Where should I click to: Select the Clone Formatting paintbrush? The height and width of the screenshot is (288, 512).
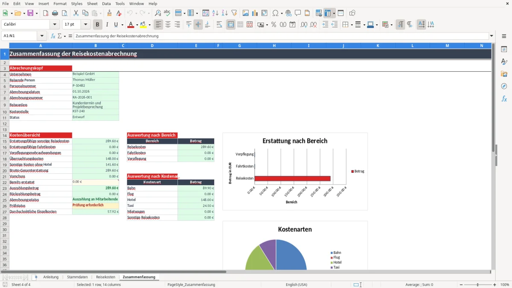[110, 13]
